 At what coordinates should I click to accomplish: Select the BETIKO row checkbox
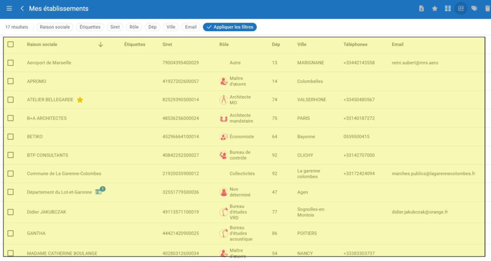tap(11, 136)
